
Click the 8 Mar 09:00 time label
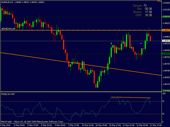click(x=19, y=125)
